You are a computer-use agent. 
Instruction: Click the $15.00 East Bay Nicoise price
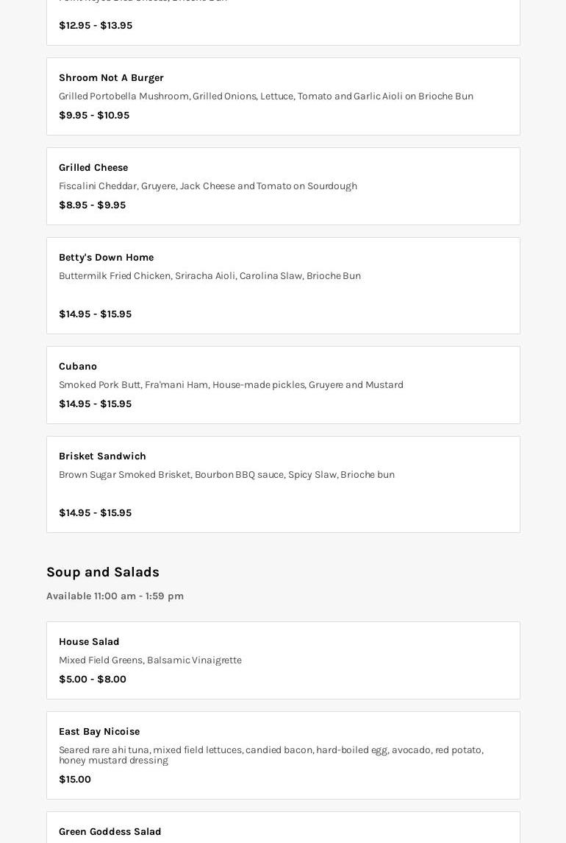pos(75,780)
